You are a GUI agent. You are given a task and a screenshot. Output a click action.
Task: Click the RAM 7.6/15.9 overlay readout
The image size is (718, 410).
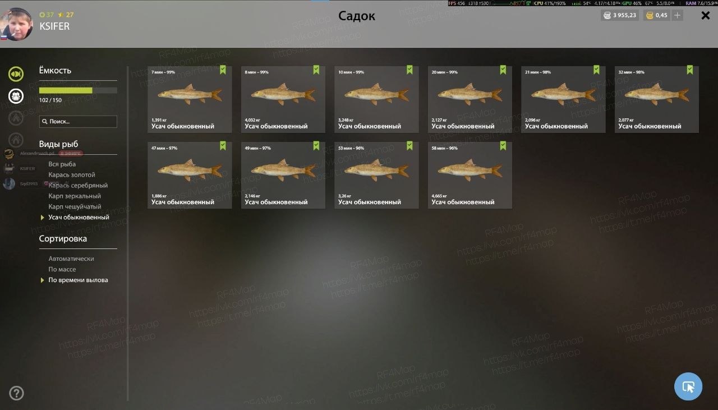[701, 3]
